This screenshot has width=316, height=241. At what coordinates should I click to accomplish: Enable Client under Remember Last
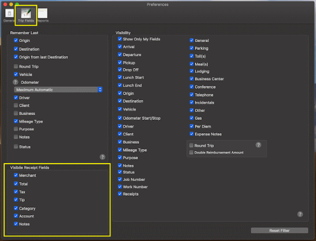coord(16,105)
